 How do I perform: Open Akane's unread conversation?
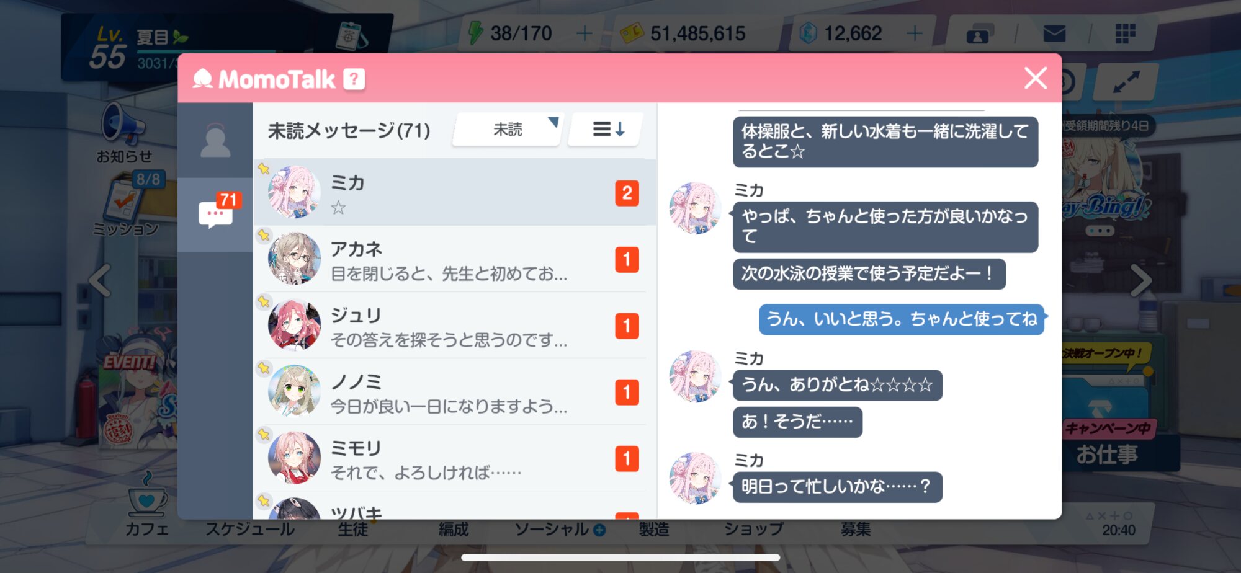455,259
